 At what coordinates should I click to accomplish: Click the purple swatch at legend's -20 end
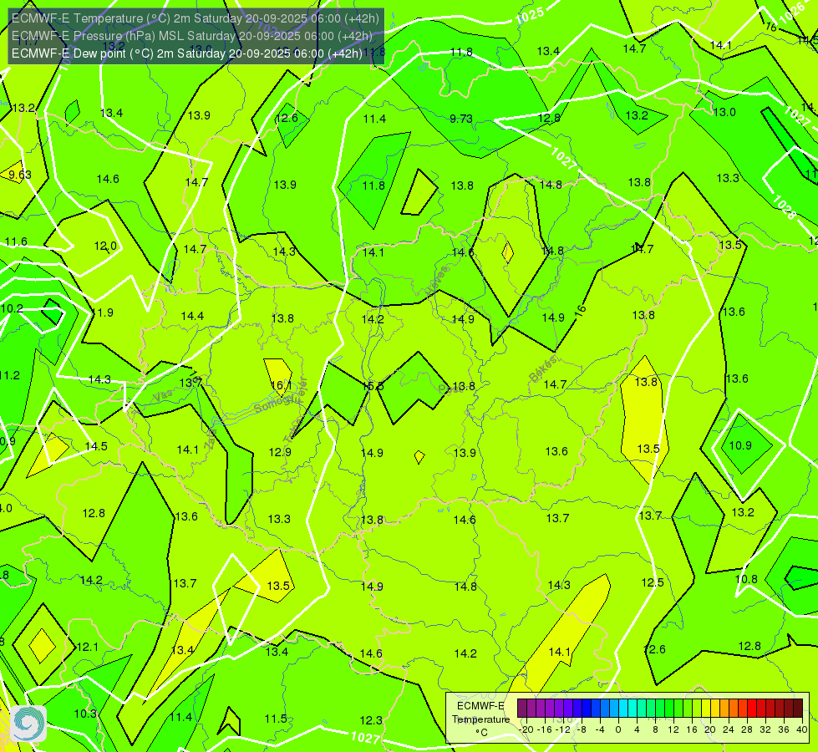click(522, 709)
